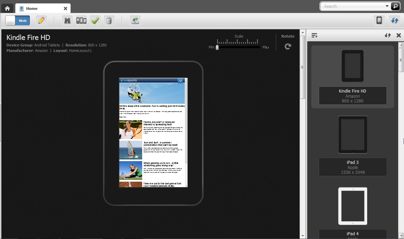The image size is (404, 239).
Task: Click the 'HomeLayout1' layout text
Action: point(80,51)
